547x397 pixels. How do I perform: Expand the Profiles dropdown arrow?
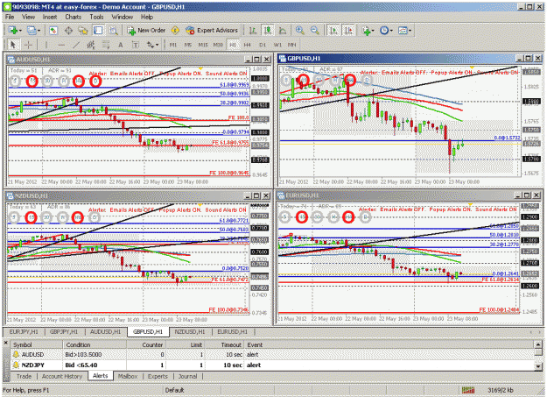click(39, 31)
